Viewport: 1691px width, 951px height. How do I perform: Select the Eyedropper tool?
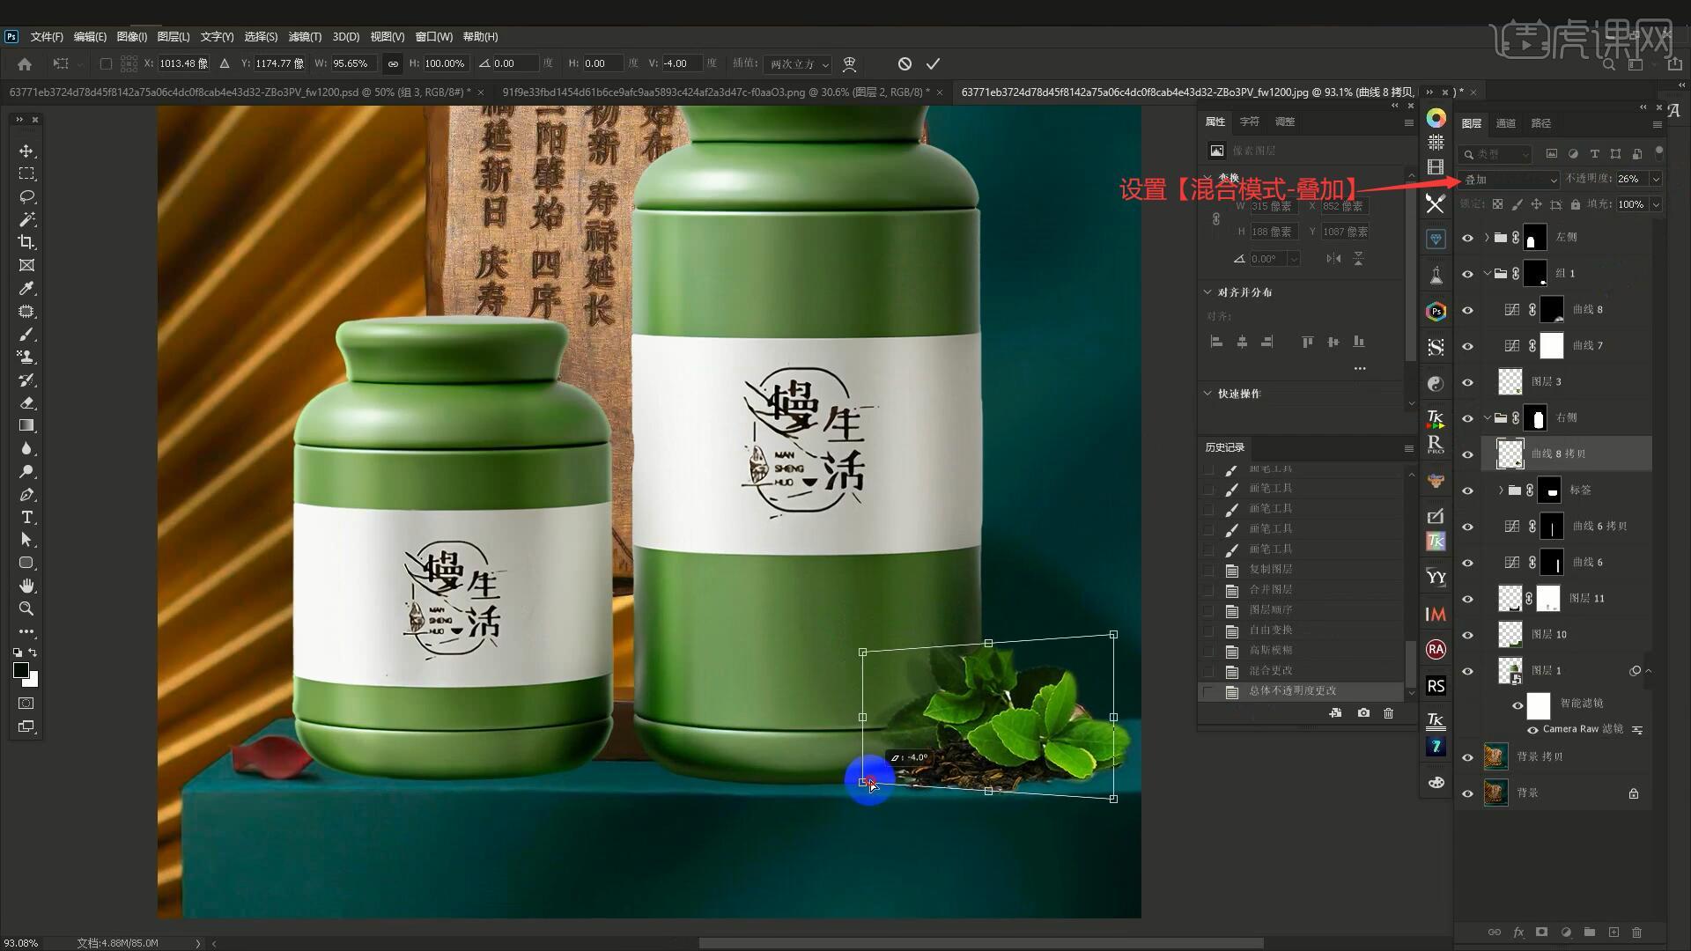[26, 289]
